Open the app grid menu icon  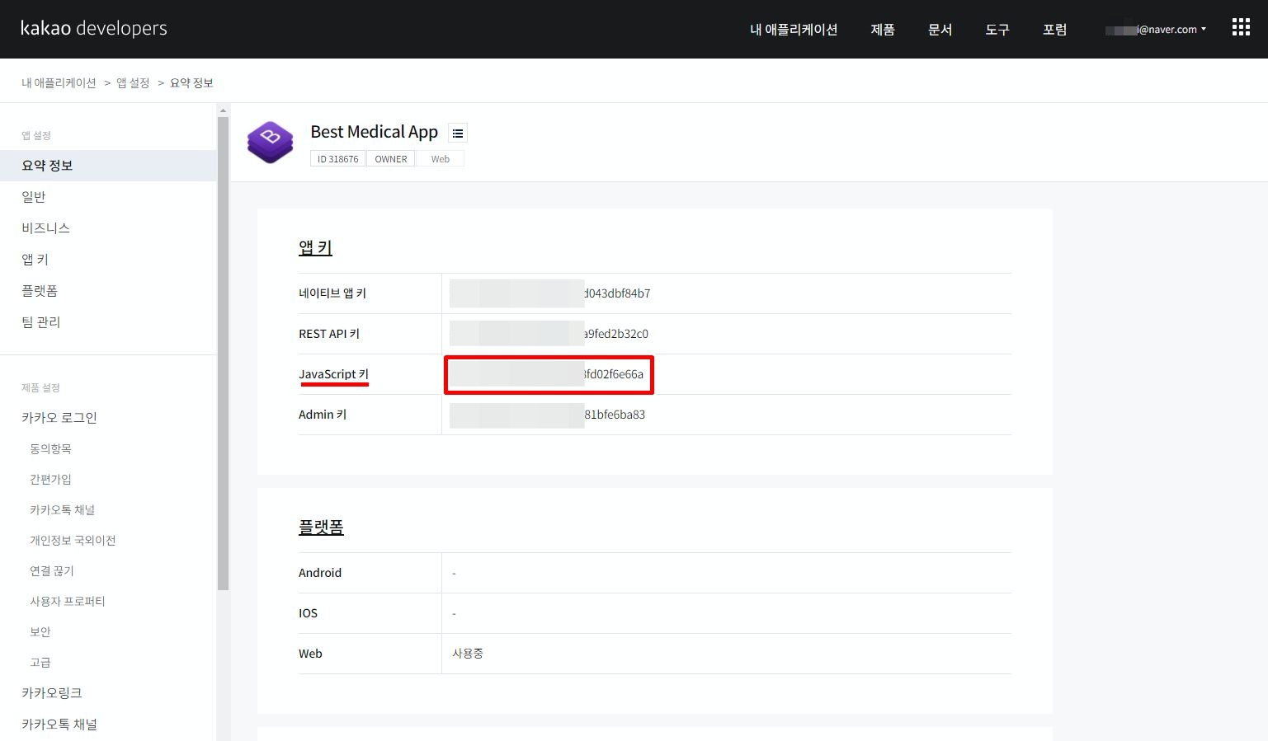click(1241, 28)
